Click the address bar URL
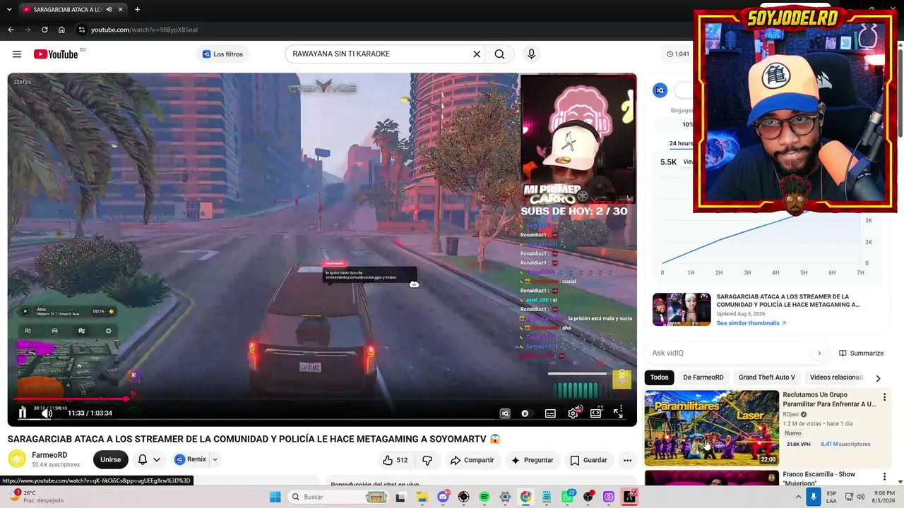The image size is (904, 508). [x=144, y=30]
